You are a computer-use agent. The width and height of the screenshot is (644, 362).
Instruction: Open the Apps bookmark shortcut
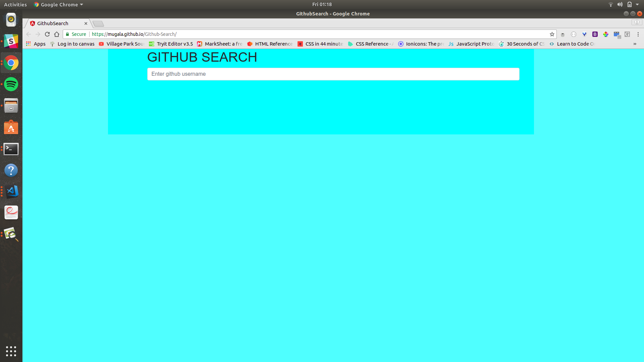(x=36, y=44)
